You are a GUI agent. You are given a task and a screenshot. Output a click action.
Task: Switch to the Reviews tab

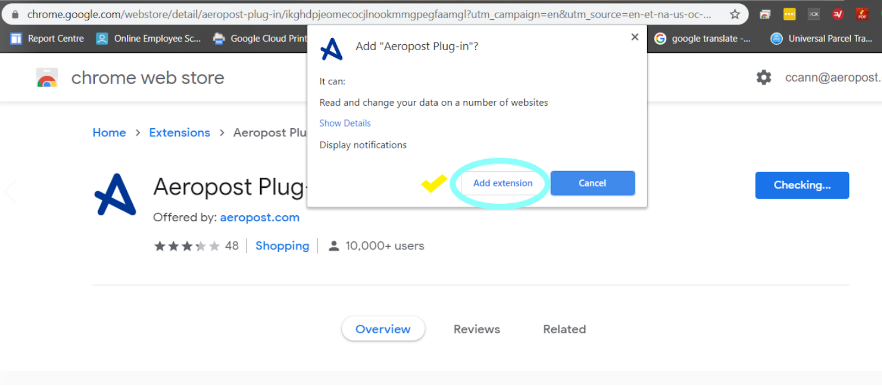click(x=477, y=329)
